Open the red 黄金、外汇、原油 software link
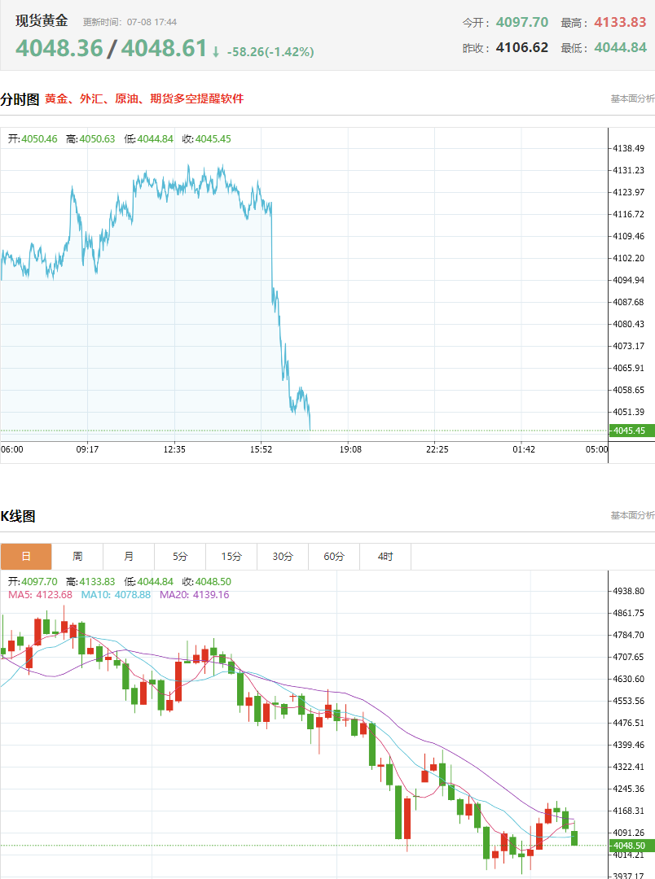Image resolution: width=655 pixels, height=879 pixels. (x=144, y=98)
